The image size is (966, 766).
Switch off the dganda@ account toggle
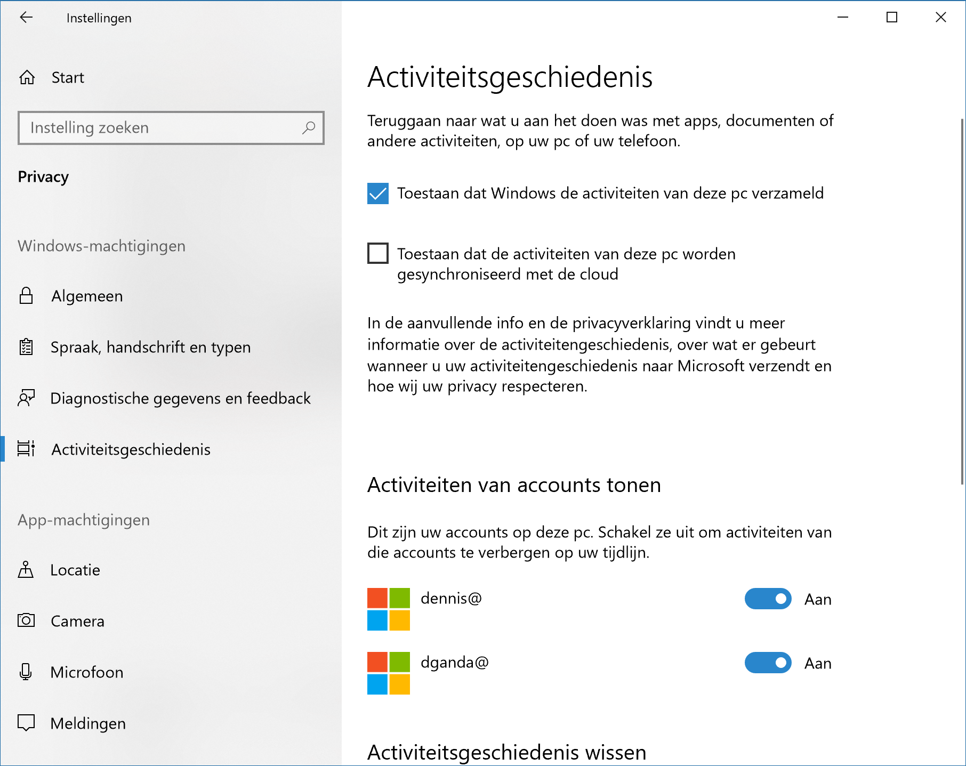coord(768,663)
